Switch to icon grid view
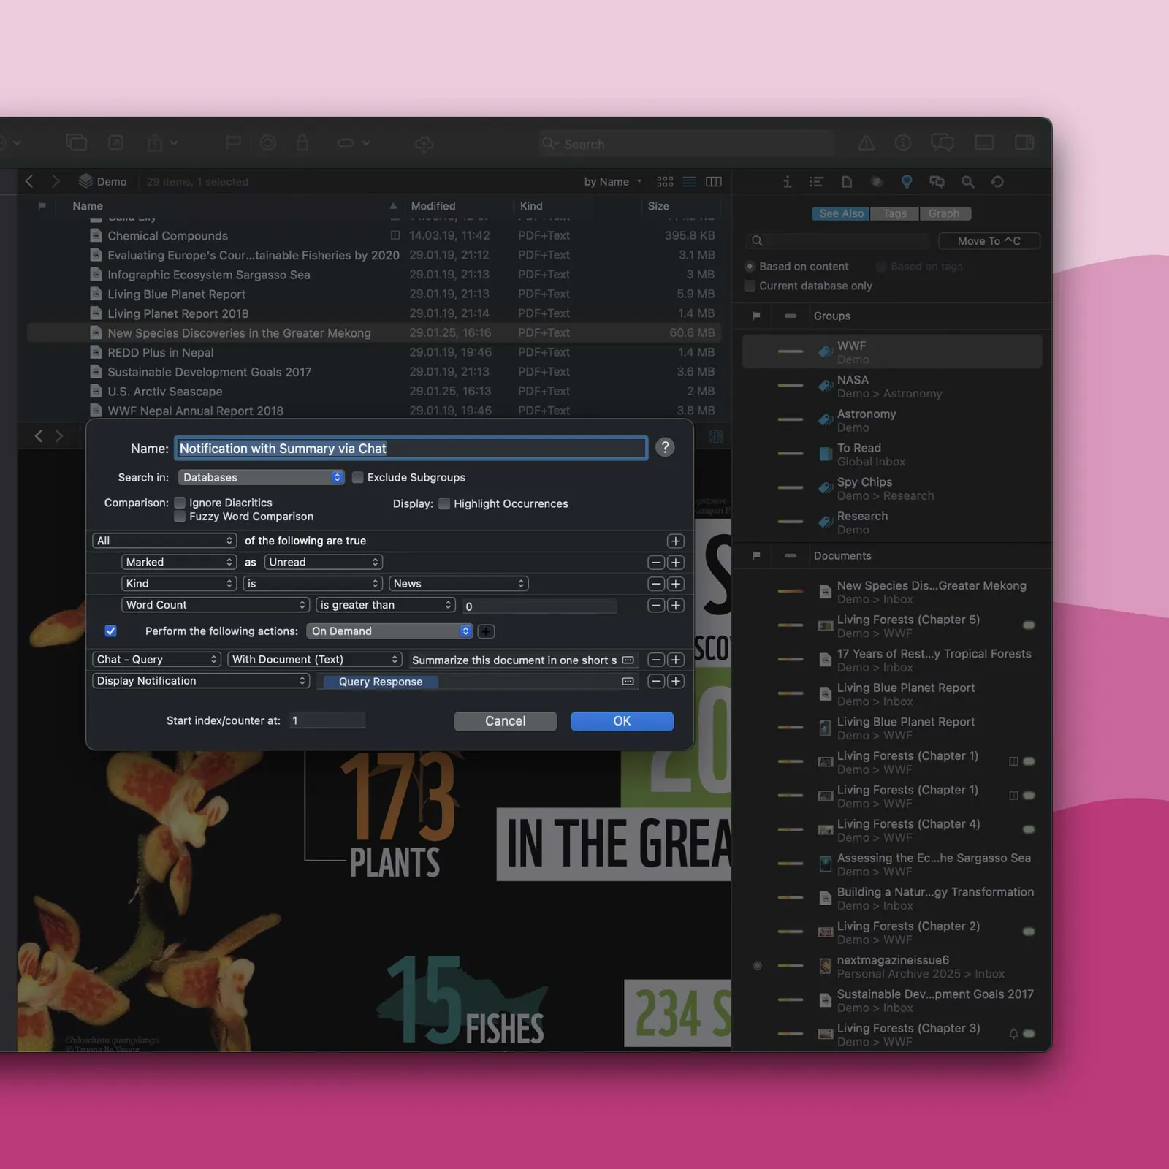1169x1169 pixels. (665, 181)
